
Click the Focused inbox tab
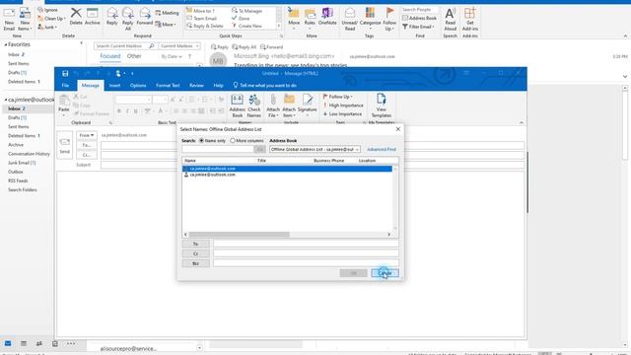110,56
